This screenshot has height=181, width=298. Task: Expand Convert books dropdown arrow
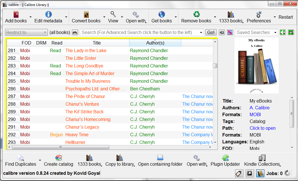(104, 17)
